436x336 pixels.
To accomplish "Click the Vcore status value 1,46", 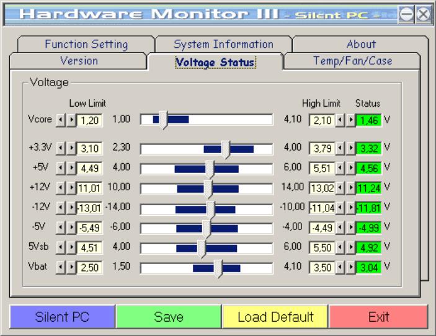I will click(x=369, y=120).
